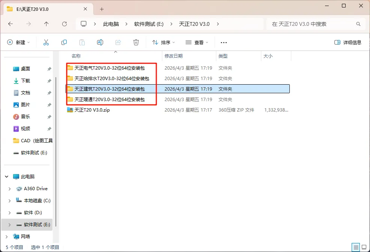Click 此电脑 breadcrumb in address bar
Viewport: 370px width, 252px height.
[111, 24]
